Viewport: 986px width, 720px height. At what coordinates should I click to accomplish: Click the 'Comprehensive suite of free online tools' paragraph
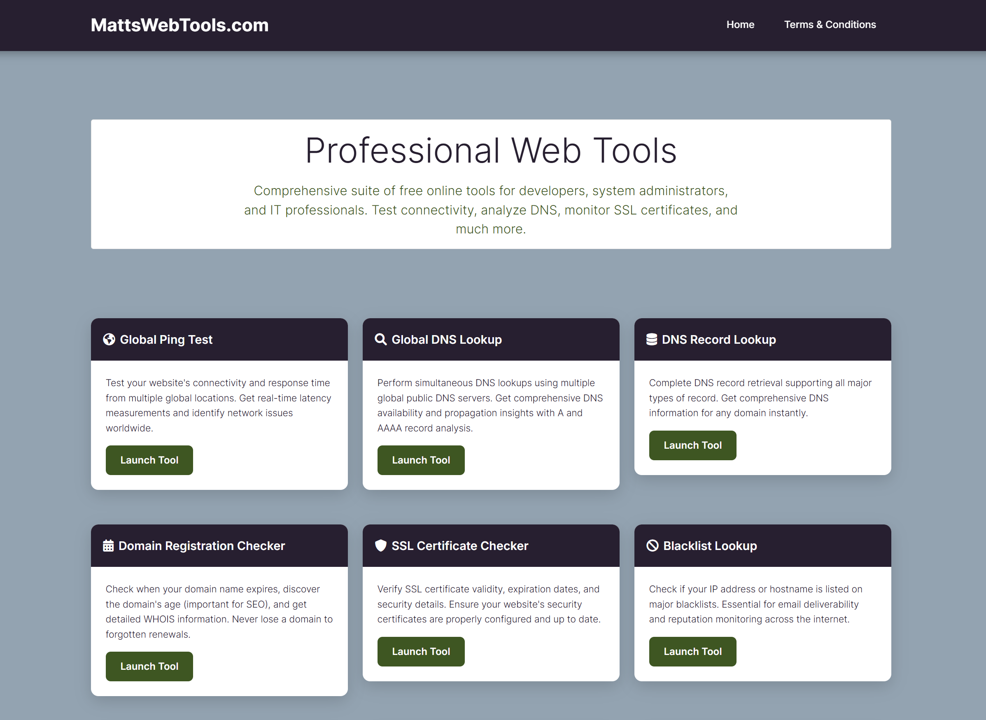(x=491, y=210)
